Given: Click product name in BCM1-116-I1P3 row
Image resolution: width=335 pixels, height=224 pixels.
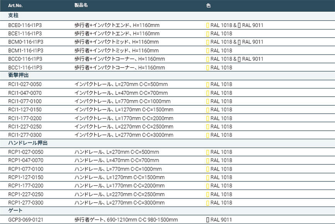Looking at the screenshot, I should point(116,51).
